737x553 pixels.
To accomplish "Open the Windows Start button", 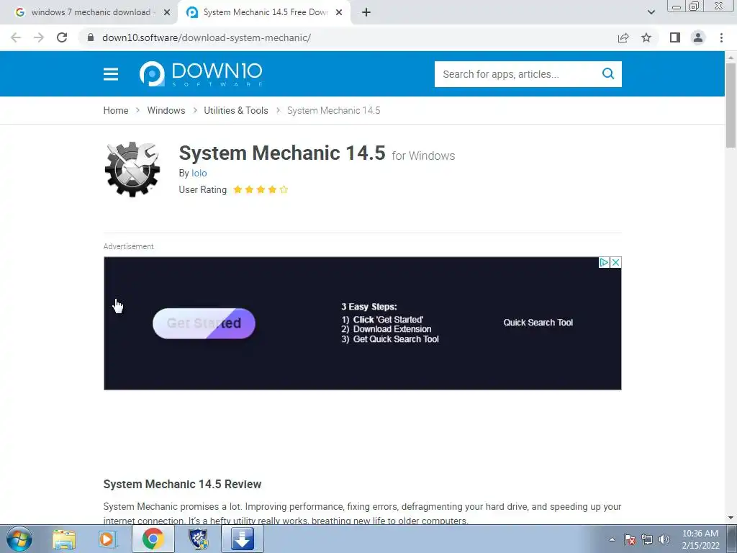I will pos(19,539).
